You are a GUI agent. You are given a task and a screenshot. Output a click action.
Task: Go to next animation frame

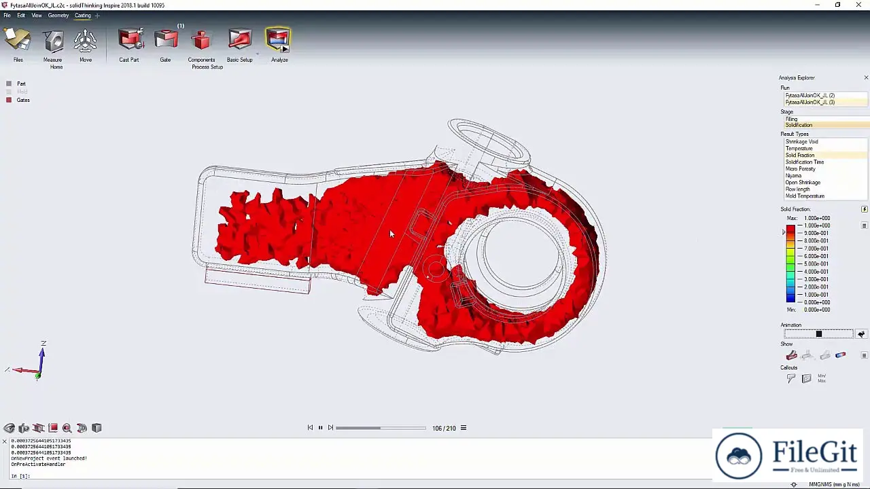coord(330,428)
